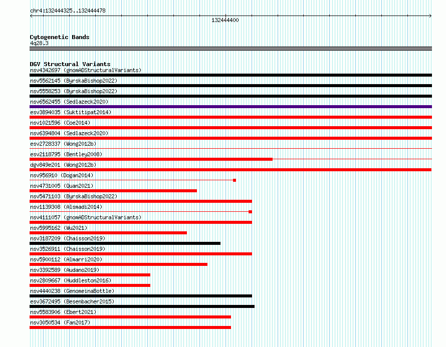Open variant esv3894035 (Suktitipat2014)
This screenshot has height=347, width=446.
(x=71, y=112)
